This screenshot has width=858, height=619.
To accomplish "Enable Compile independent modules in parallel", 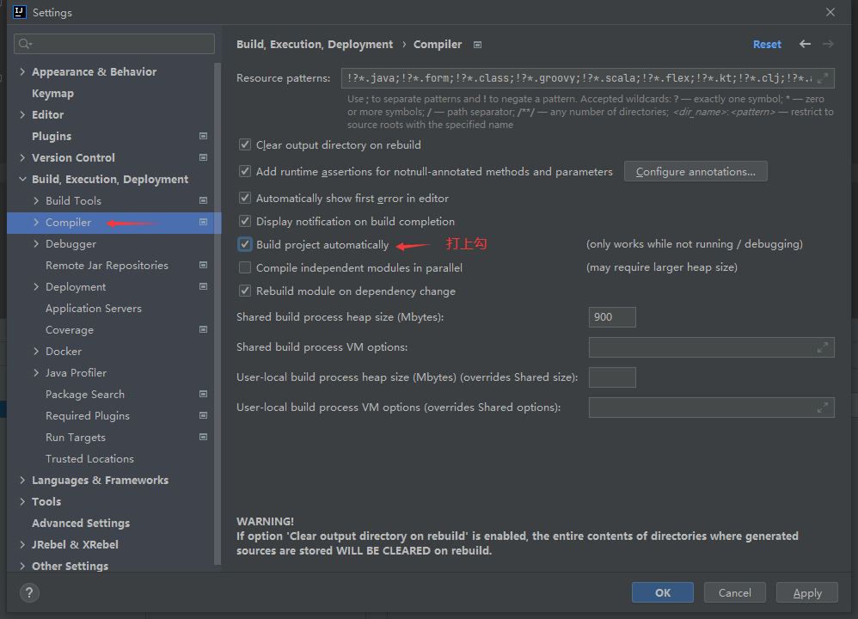I will (245, 267).
